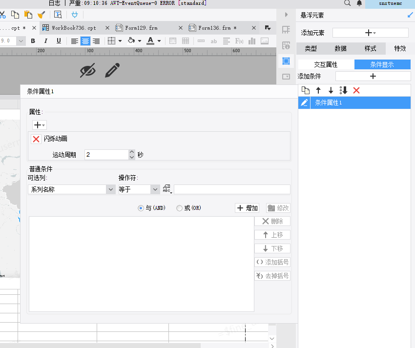This screenshot has width=415, height=348.
Task: Open the 样式 tab
Action: pyautogui.click(x=370, y=48)
